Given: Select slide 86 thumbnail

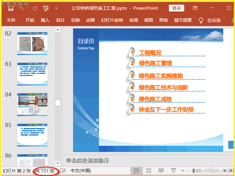Looking at the screenshot, I should coord(32,160).
